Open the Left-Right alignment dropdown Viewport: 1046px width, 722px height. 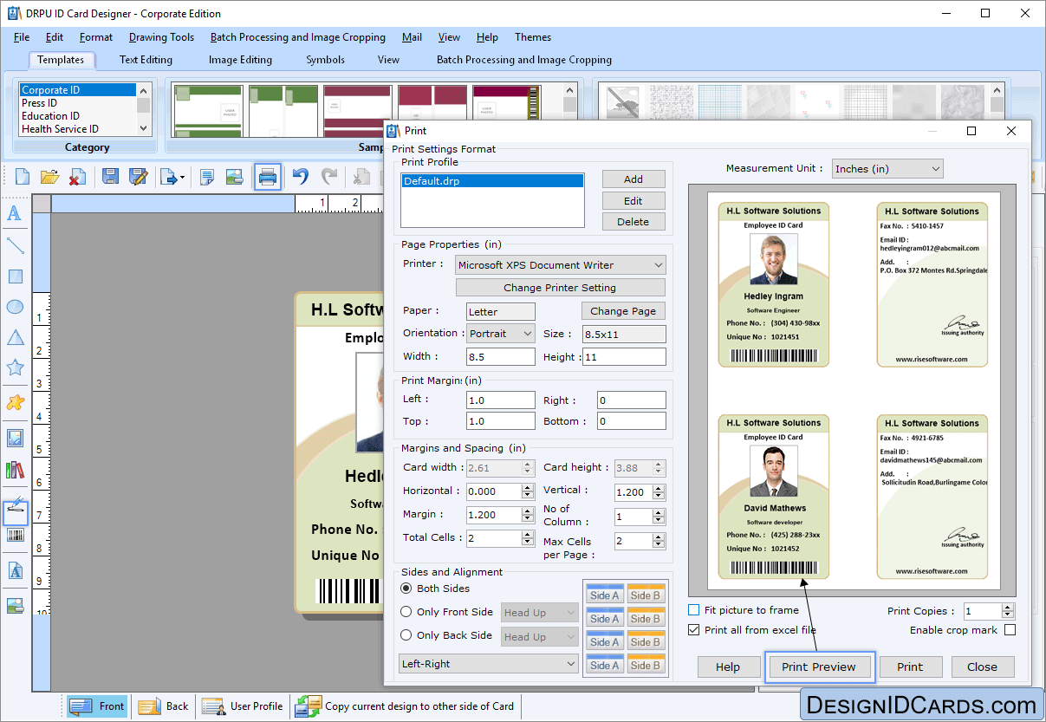click(489, 664)
